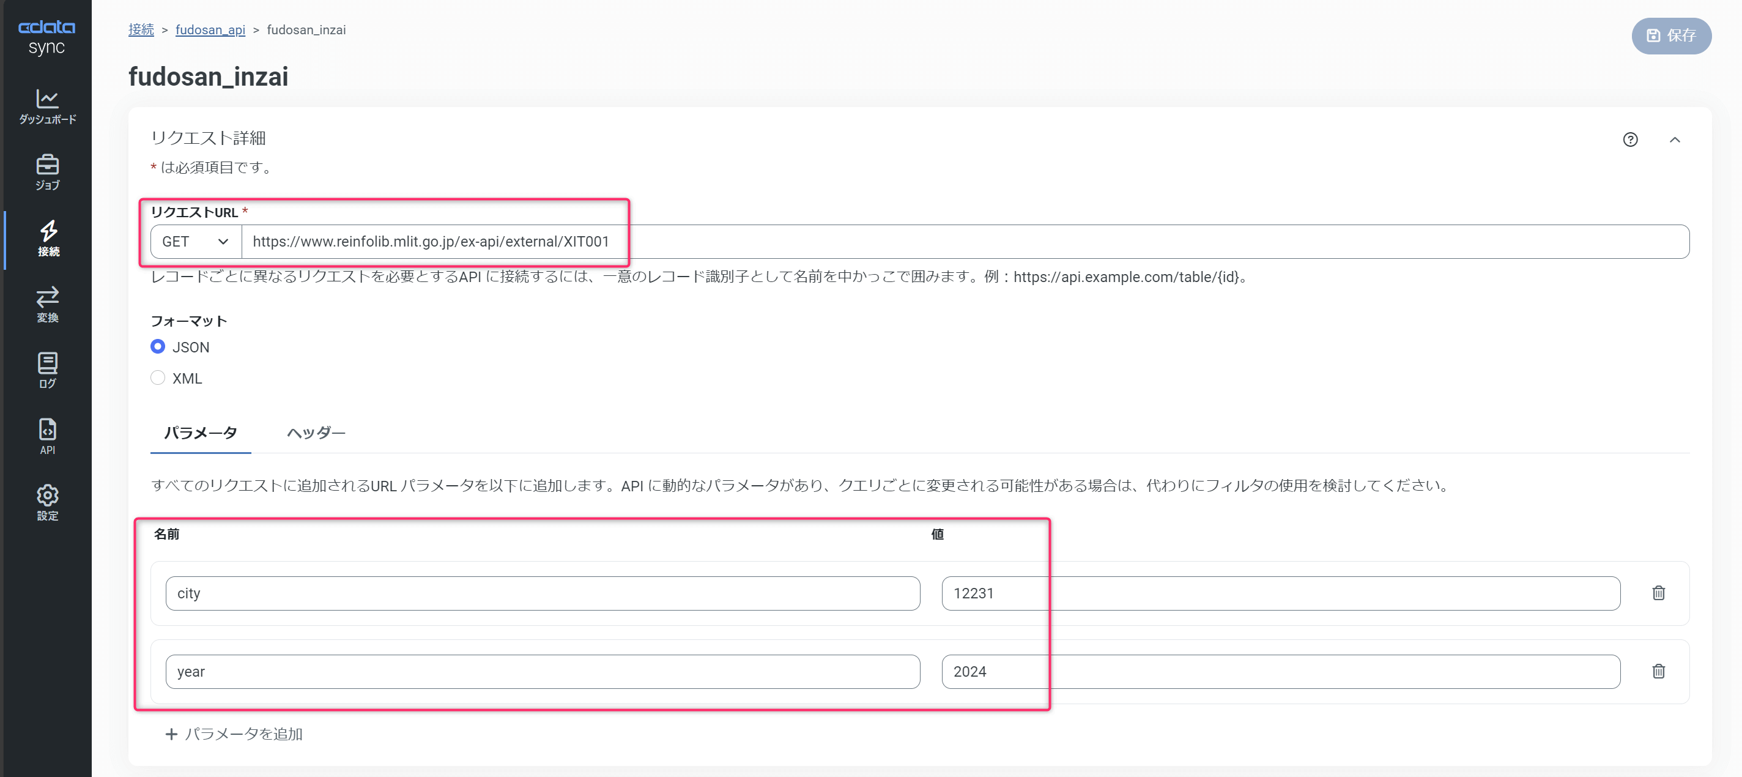Open the Logs (ログ) sidebar icon
This screenshot has width=1742, height=777.
tap(47, 371)
